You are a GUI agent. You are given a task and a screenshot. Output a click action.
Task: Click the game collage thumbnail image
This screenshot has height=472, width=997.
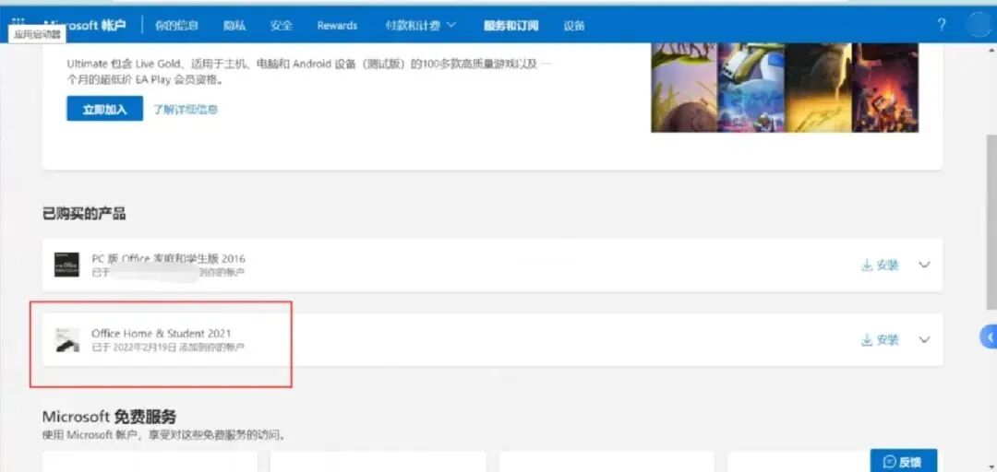[x=785, y=88]
